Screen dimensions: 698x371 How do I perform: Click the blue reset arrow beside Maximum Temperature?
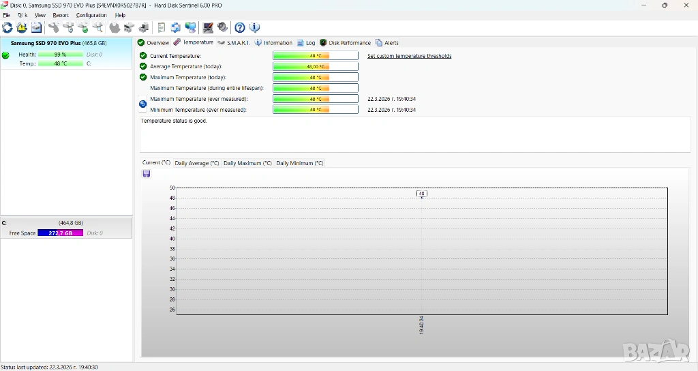pos(143,104)
